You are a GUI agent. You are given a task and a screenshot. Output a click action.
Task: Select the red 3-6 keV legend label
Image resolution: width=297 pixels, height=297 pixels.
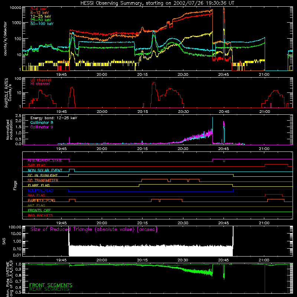39,9
